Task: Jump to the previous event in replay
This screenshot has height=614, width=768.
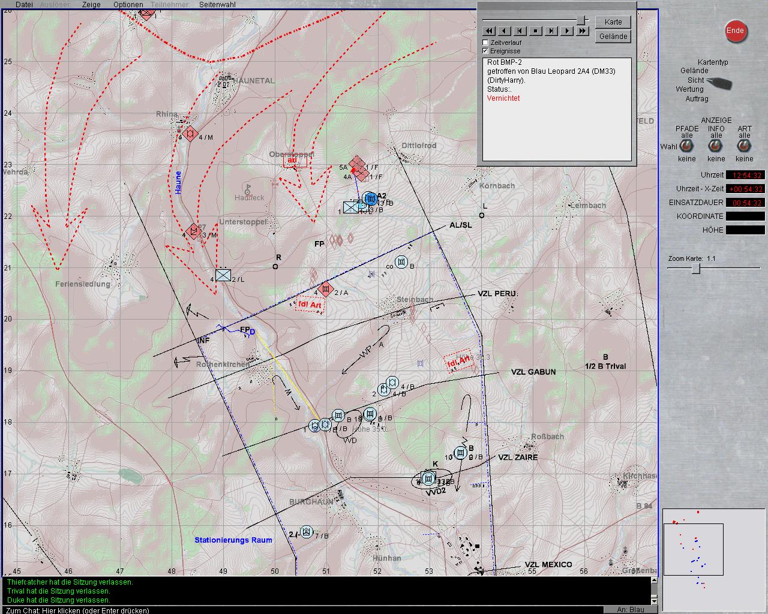Action: (x=520, y=31)
